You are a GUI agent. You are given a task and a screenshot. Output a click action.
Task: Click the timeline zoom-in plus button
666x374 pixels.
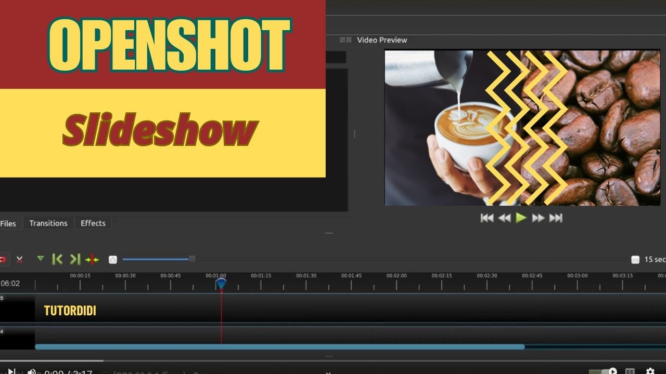(113, 259)
